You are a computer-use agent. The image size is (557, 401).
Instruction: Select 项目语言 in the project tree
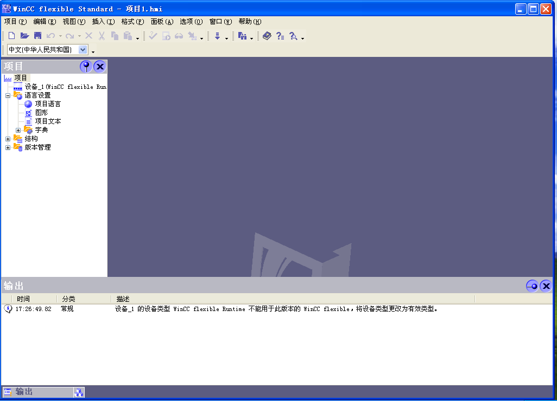tap(48, 104)
